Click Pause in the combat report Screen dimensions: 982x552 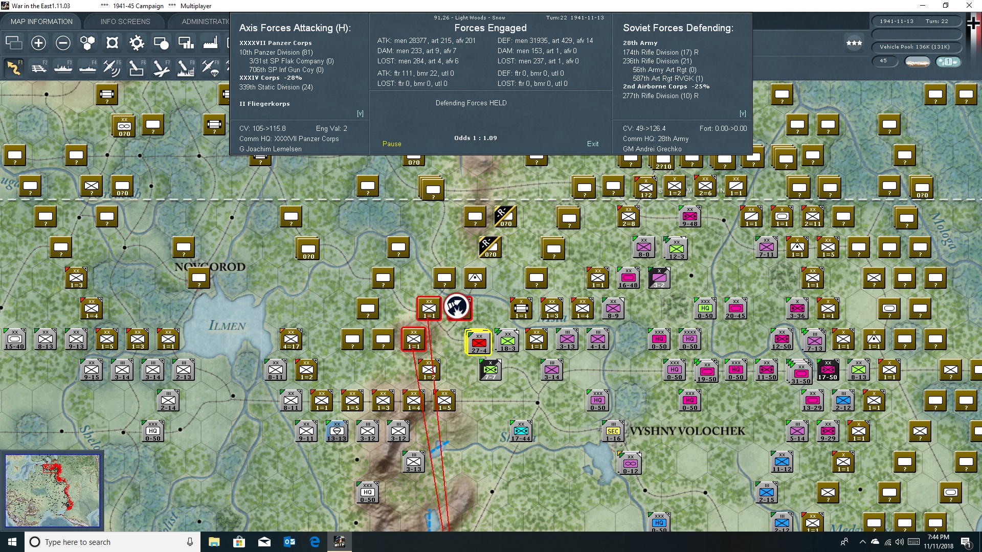pos(392,144)
